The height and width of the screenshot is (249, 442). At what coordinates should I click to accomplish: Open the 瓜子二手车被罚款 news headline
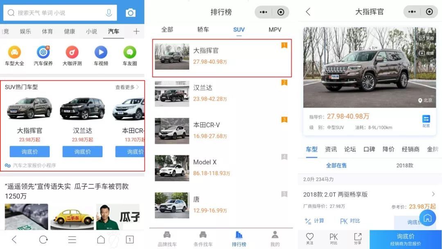67,191
